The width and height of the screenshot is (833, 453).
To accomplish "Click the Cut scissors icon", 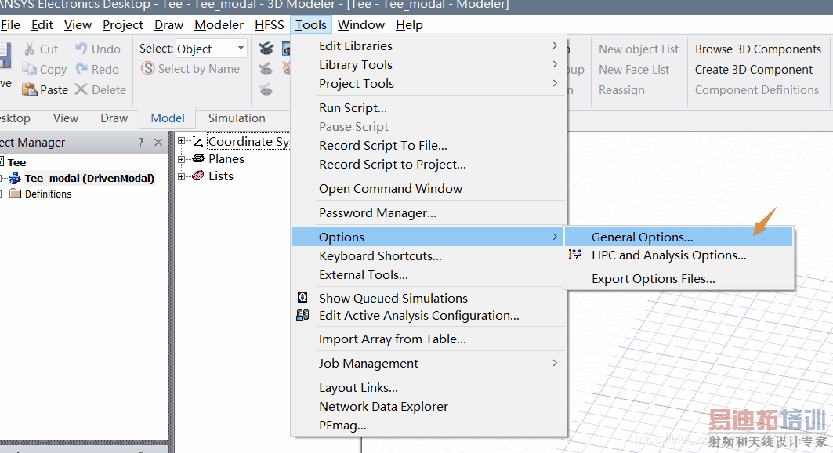I will pyautogui.click(x=30, y=49).
